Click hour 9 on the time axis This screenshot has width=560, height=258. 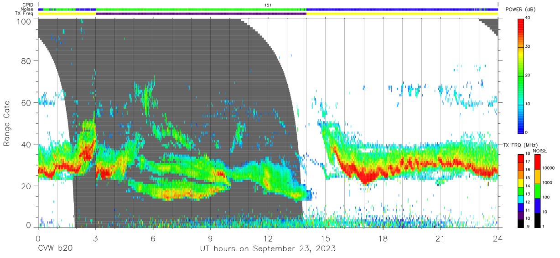[x=210, y=238]
